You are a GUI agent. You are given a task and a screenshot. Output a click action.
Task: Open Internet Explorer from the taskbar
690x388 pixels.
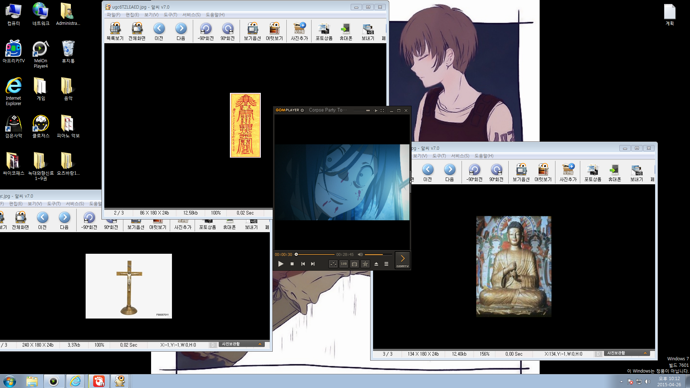[76, 381]
